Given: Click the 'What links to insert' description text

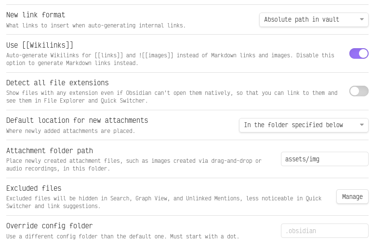Looking at the screenshot, I should coord(95,26).
